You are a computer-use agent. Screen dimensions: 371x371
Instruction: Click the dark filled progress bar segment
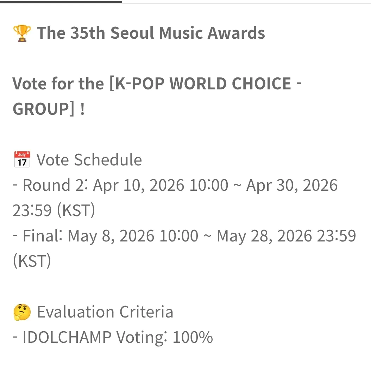point(61,2)
